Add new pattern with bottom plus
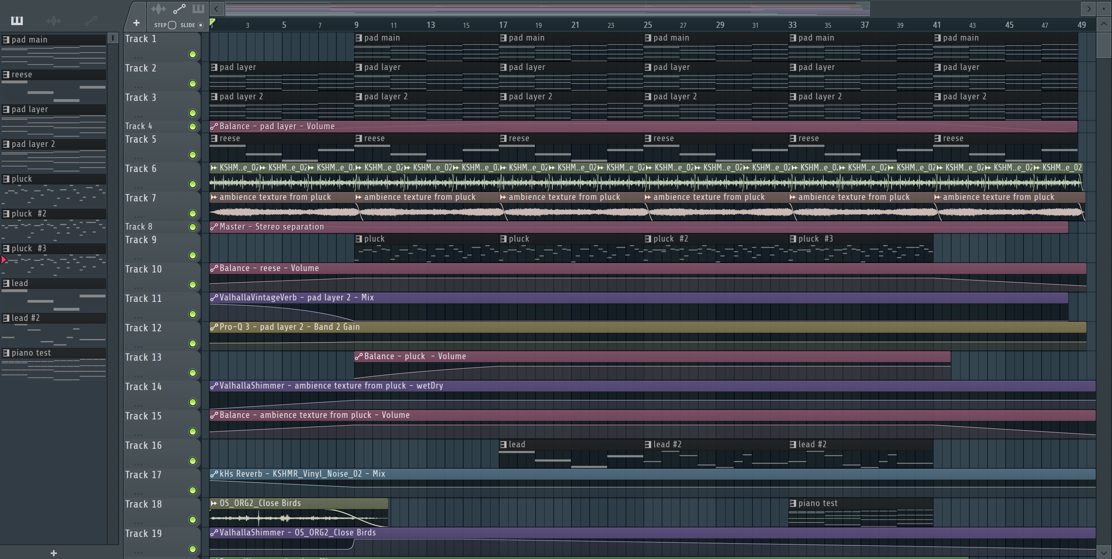Viewport: 1112px width, 559px height. click(x=53, y=553)
